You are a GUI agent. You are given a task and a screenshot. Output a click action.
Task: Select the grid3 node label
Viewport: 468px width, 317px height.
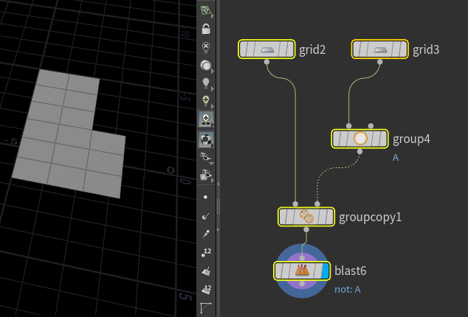pos(426,50)
